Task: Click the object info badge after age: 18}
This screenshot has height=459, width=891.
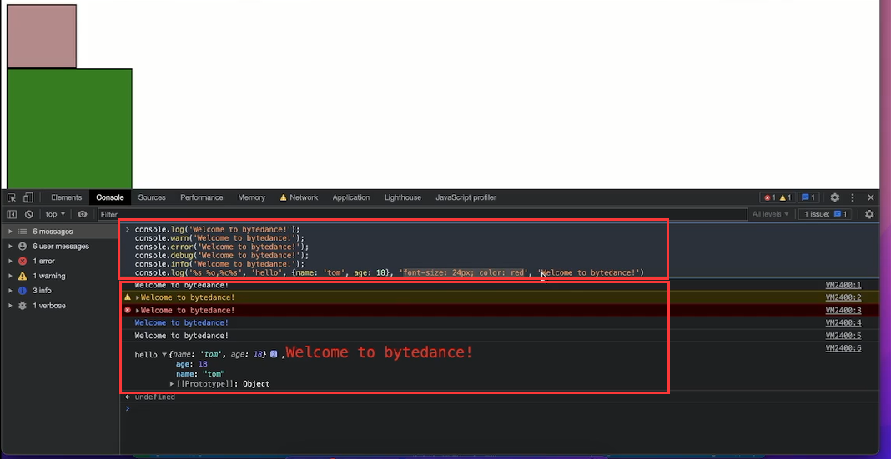Action: 274,354
